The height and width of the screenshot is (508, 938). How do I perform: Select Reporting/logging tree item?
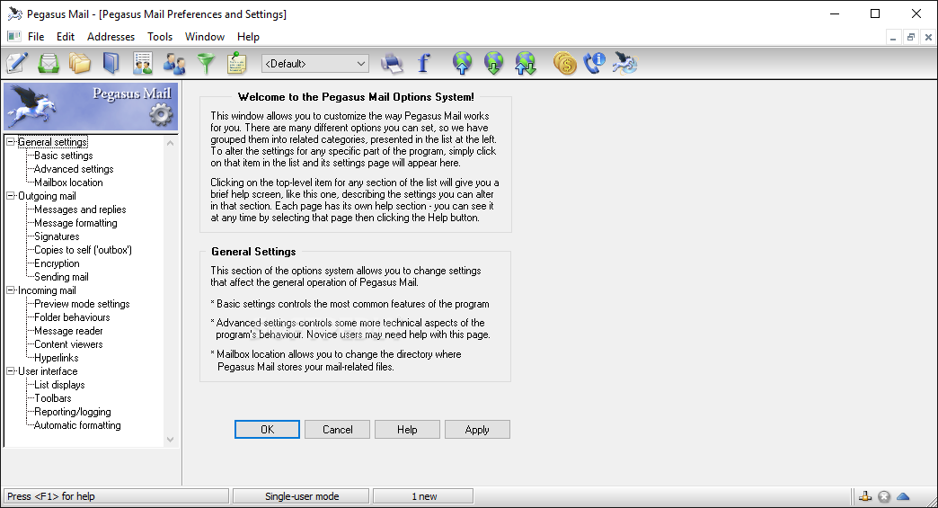(73, 412)
